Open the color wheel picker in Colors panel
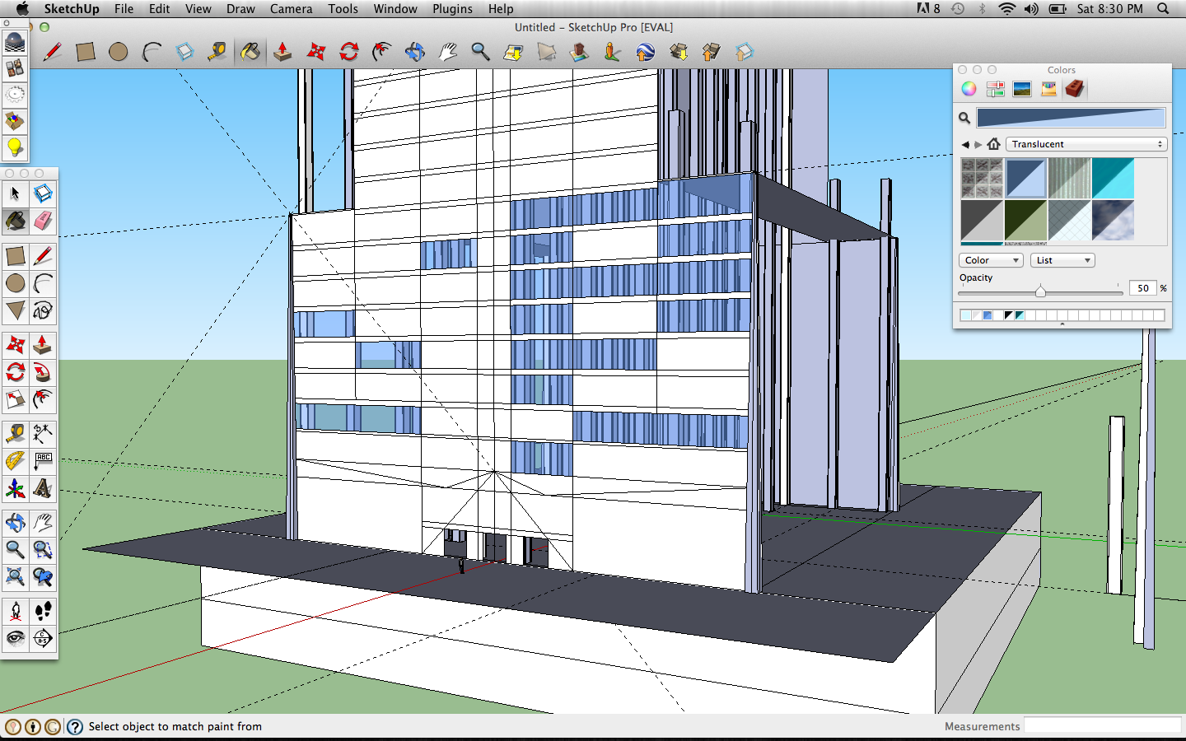This screenshot has height=741, width=1186. [969, 88]
